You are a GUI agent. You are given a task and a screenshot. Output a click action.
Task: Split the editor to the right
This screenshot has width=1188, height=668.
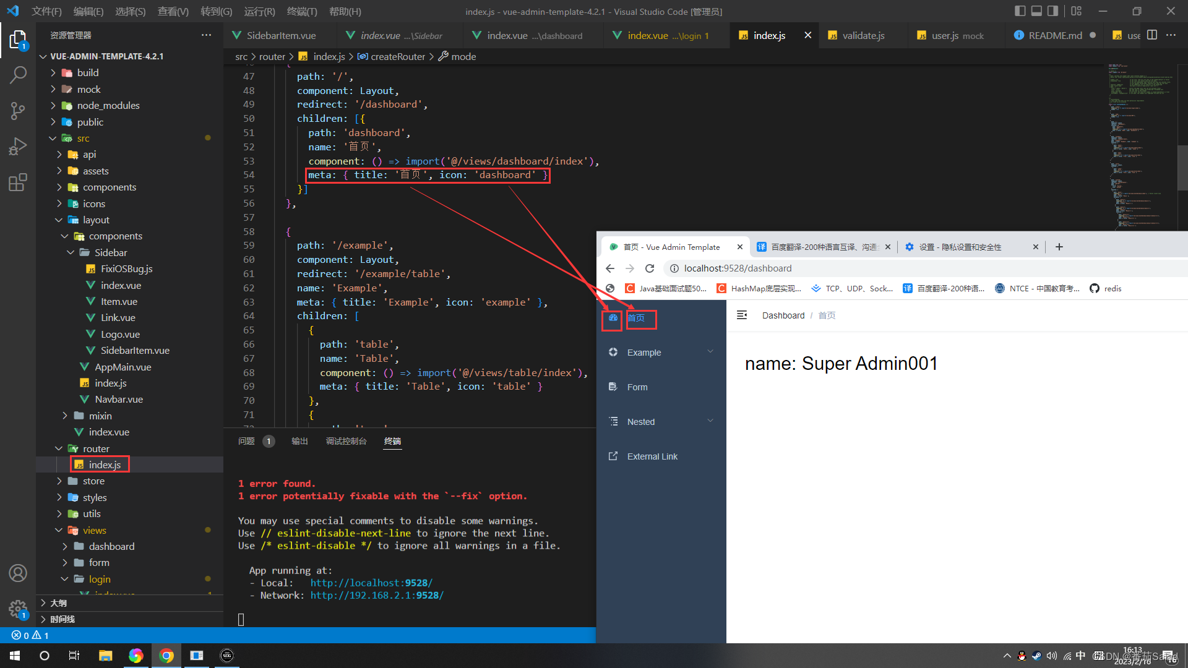(1152, 35)
